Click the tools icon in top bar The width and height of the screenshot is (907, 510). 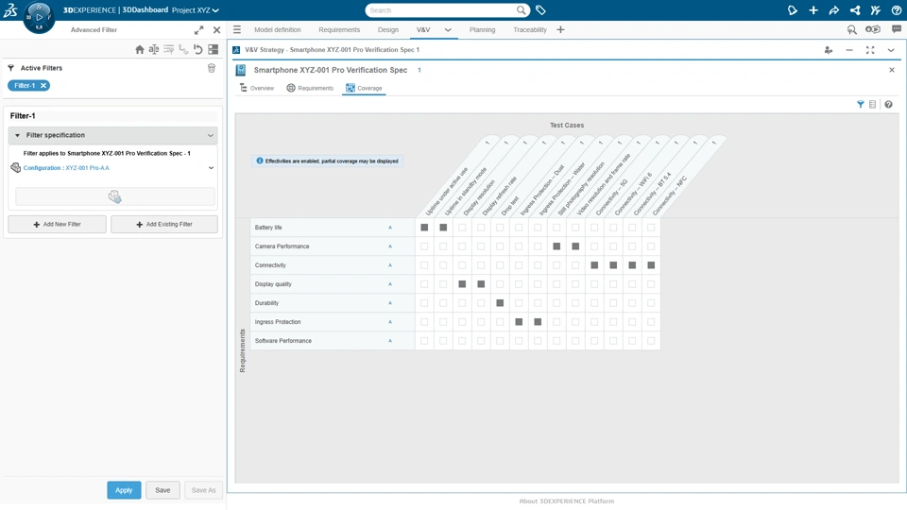(875, 10)
